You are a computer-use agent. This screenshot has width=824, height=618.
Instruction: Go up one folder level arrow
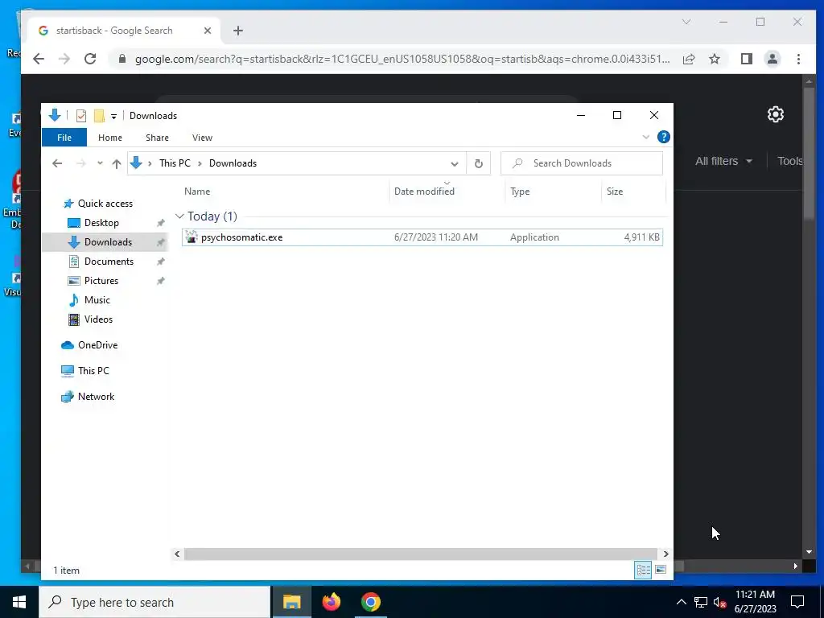(x=117, y=163)
